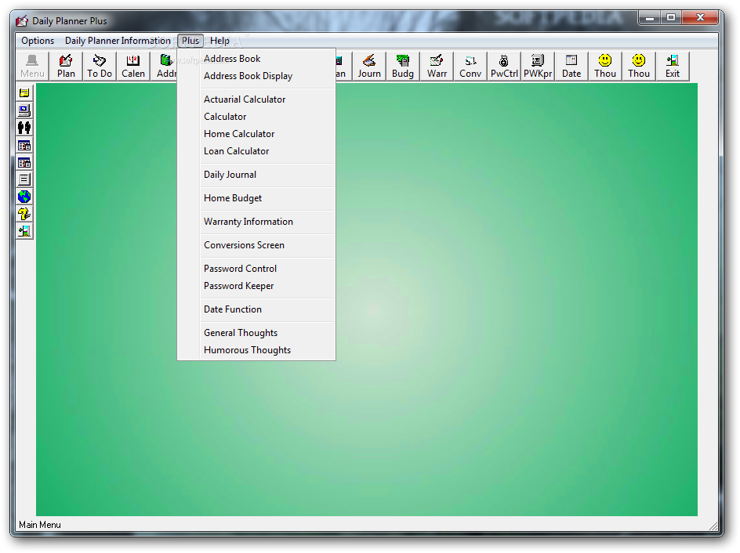
Task: Click the yellow question mark sidebar icon
Action: click(24, 214)
